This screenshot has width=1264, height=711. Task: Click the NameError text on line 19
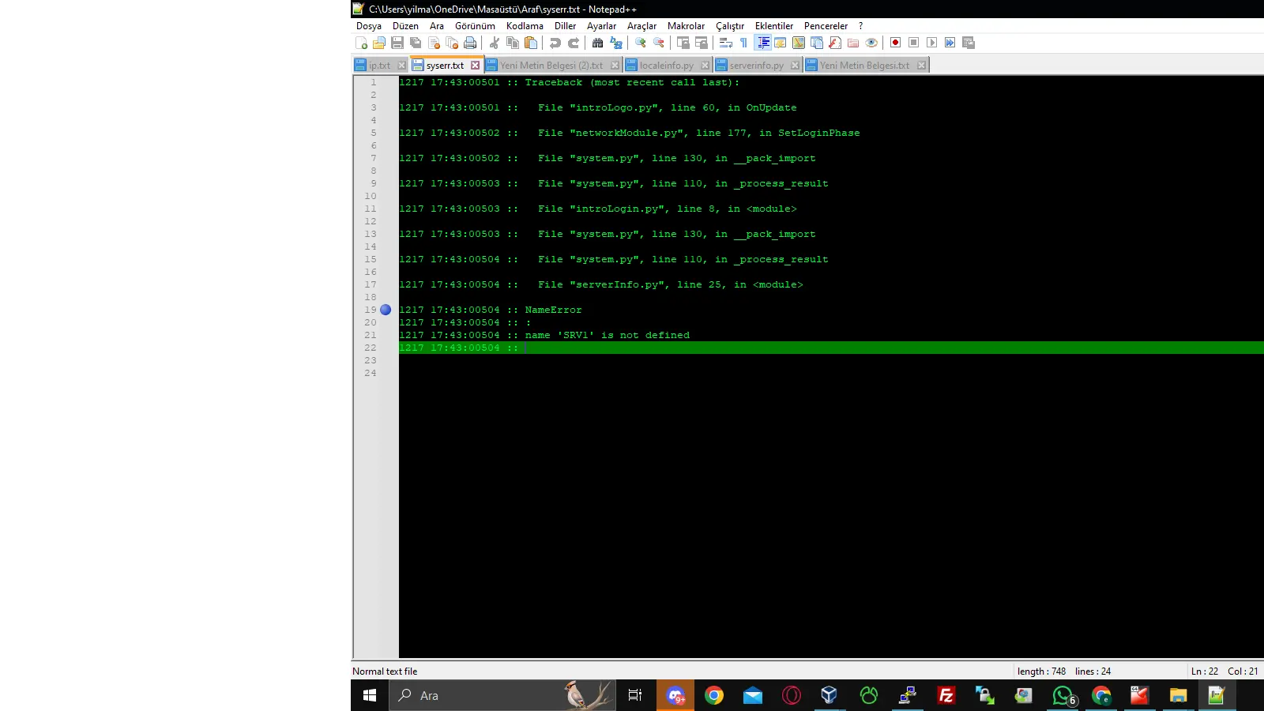coord(553,310)
